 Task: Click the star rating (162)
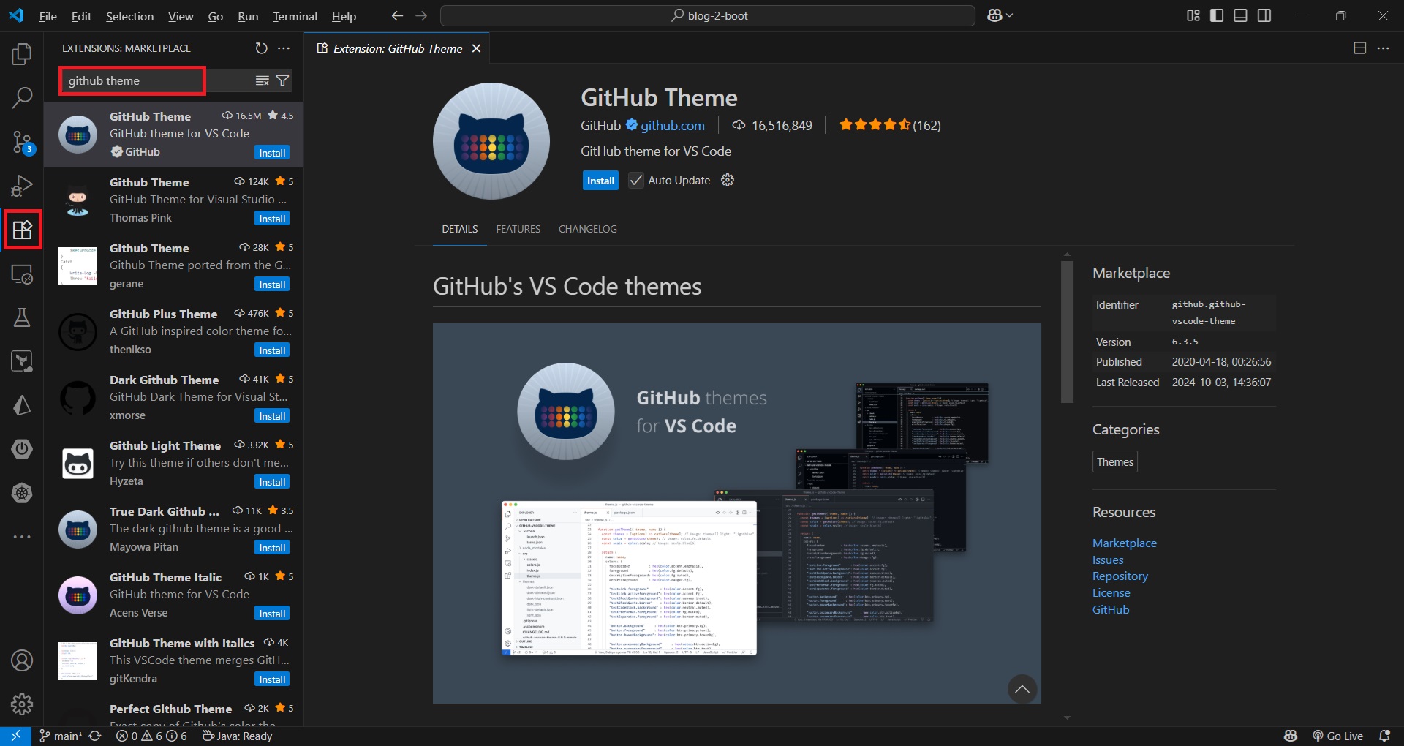point(889,125)
